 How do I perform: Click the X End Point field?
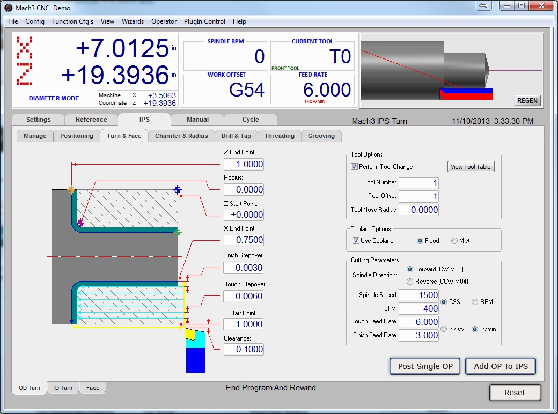244,240
